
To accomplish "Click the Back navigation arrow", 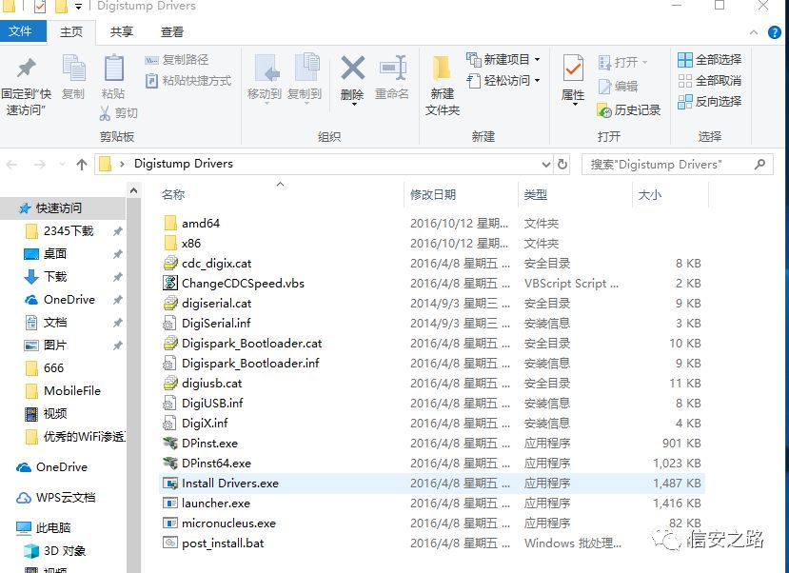I will point(12,164).
